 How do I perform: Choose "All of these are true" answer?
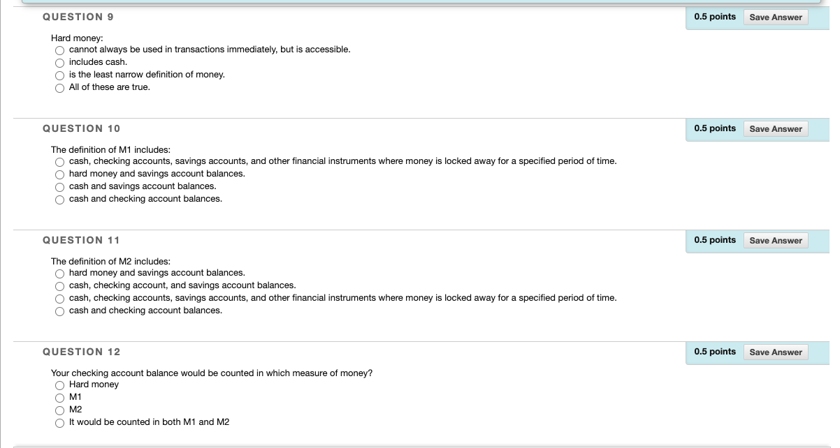[x=59, y=88]
